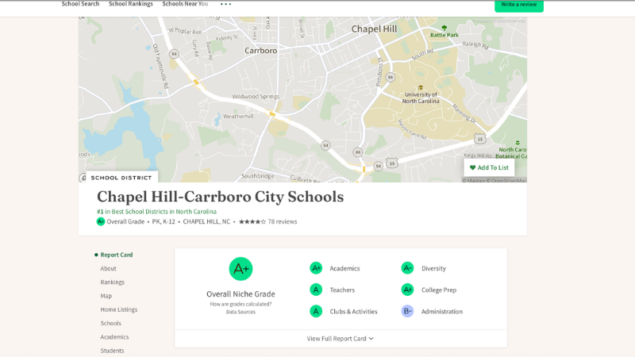Image resolution: width=635 pixels, height=357 pixels.
Task: Click the Chapel Hill label on map
Action: click(x=374, y=29)
